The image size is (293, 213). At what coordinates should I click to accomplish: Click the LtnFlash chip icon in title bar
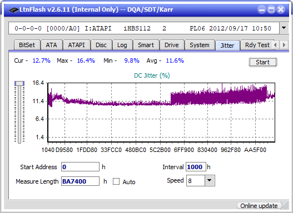[x=14, y=10]
